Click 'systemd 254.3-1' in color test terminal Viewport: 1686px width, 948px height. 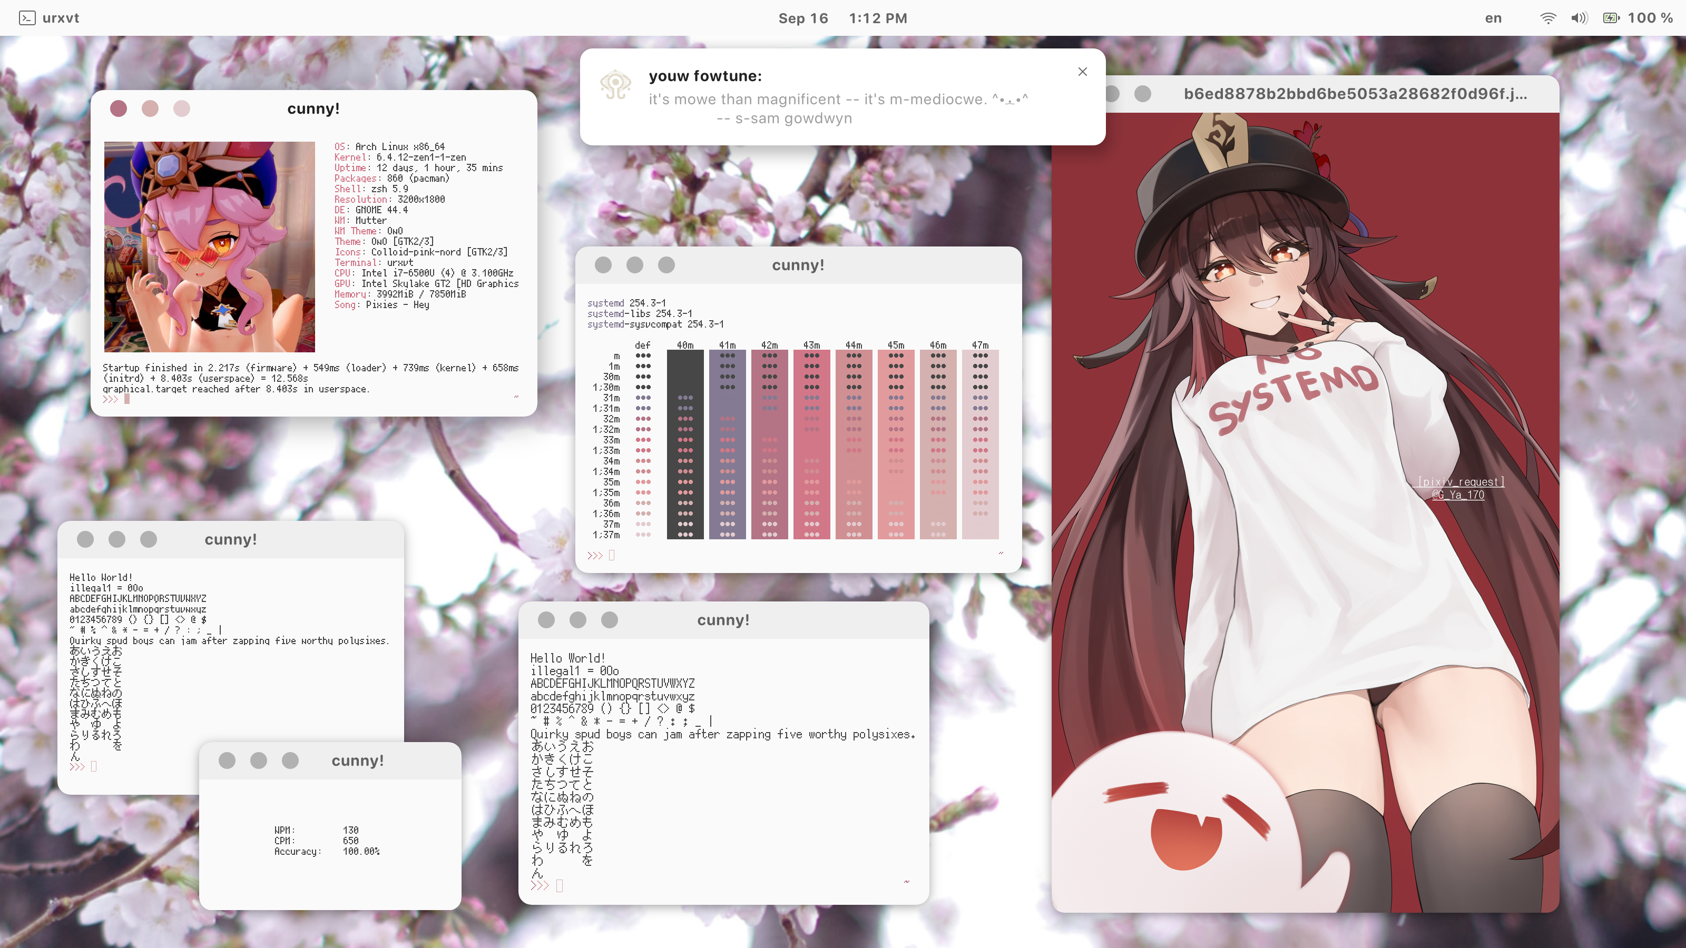coord(626,303)
